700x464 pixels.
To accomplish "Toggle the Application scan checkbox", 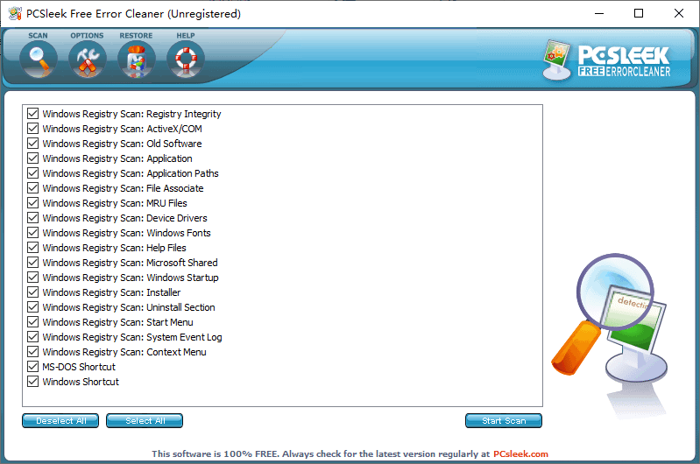I will tap(32, 158).
